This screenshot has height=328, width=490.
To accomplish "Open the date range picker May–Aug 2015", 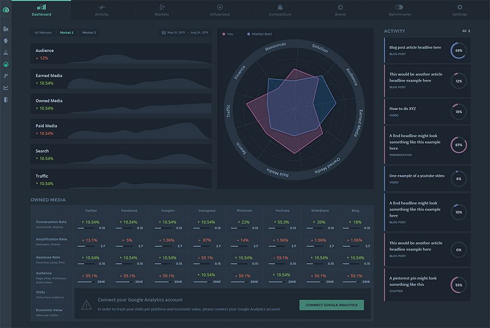I will [x=185, y=32].
